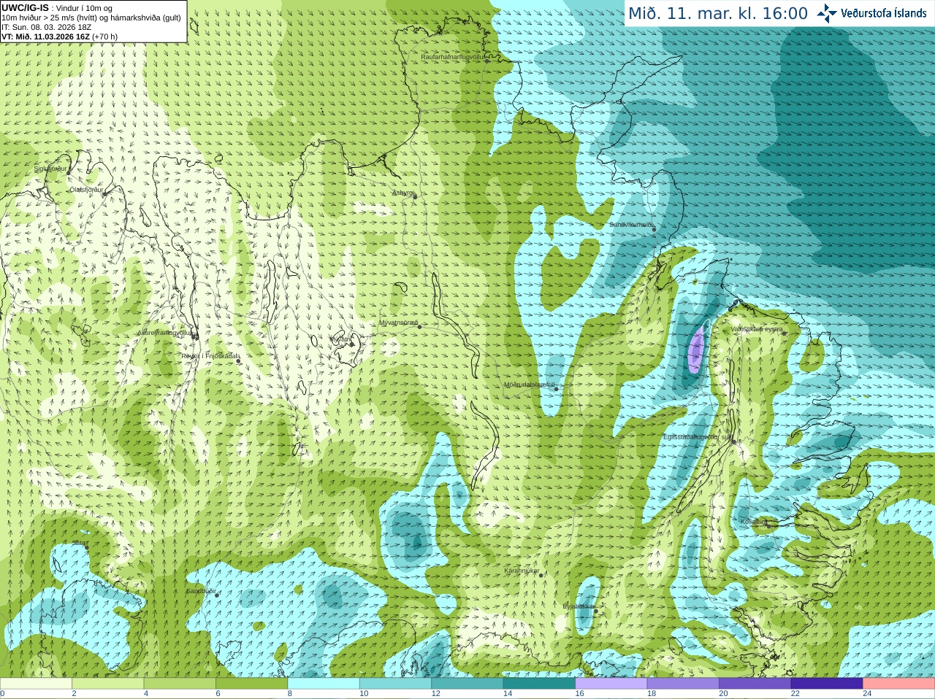935x699 pixels.
Task: Click the Eyjabakkar station dot
Action: pos(595,611)
